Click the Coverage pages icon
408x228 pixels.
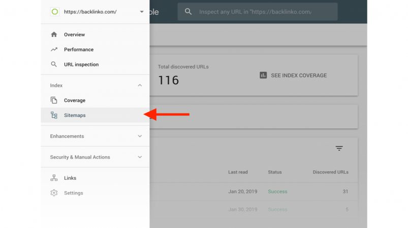[54, 100]
